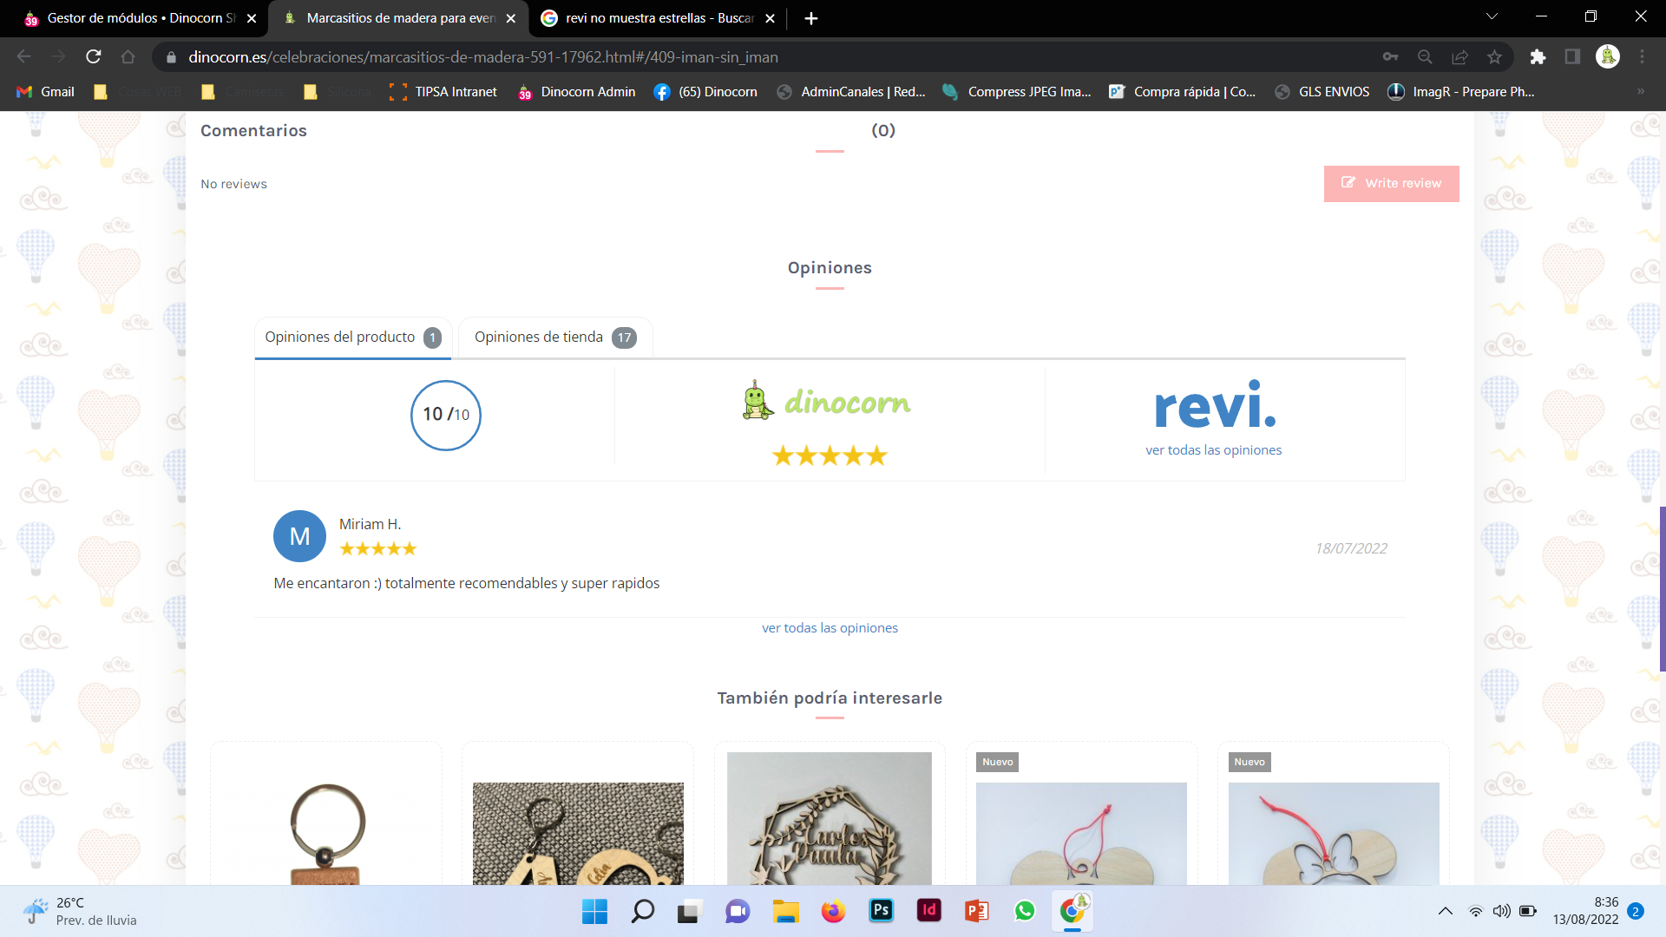Click the page vertical scrollbar
1666x937 pixels.
(1662, 588)
